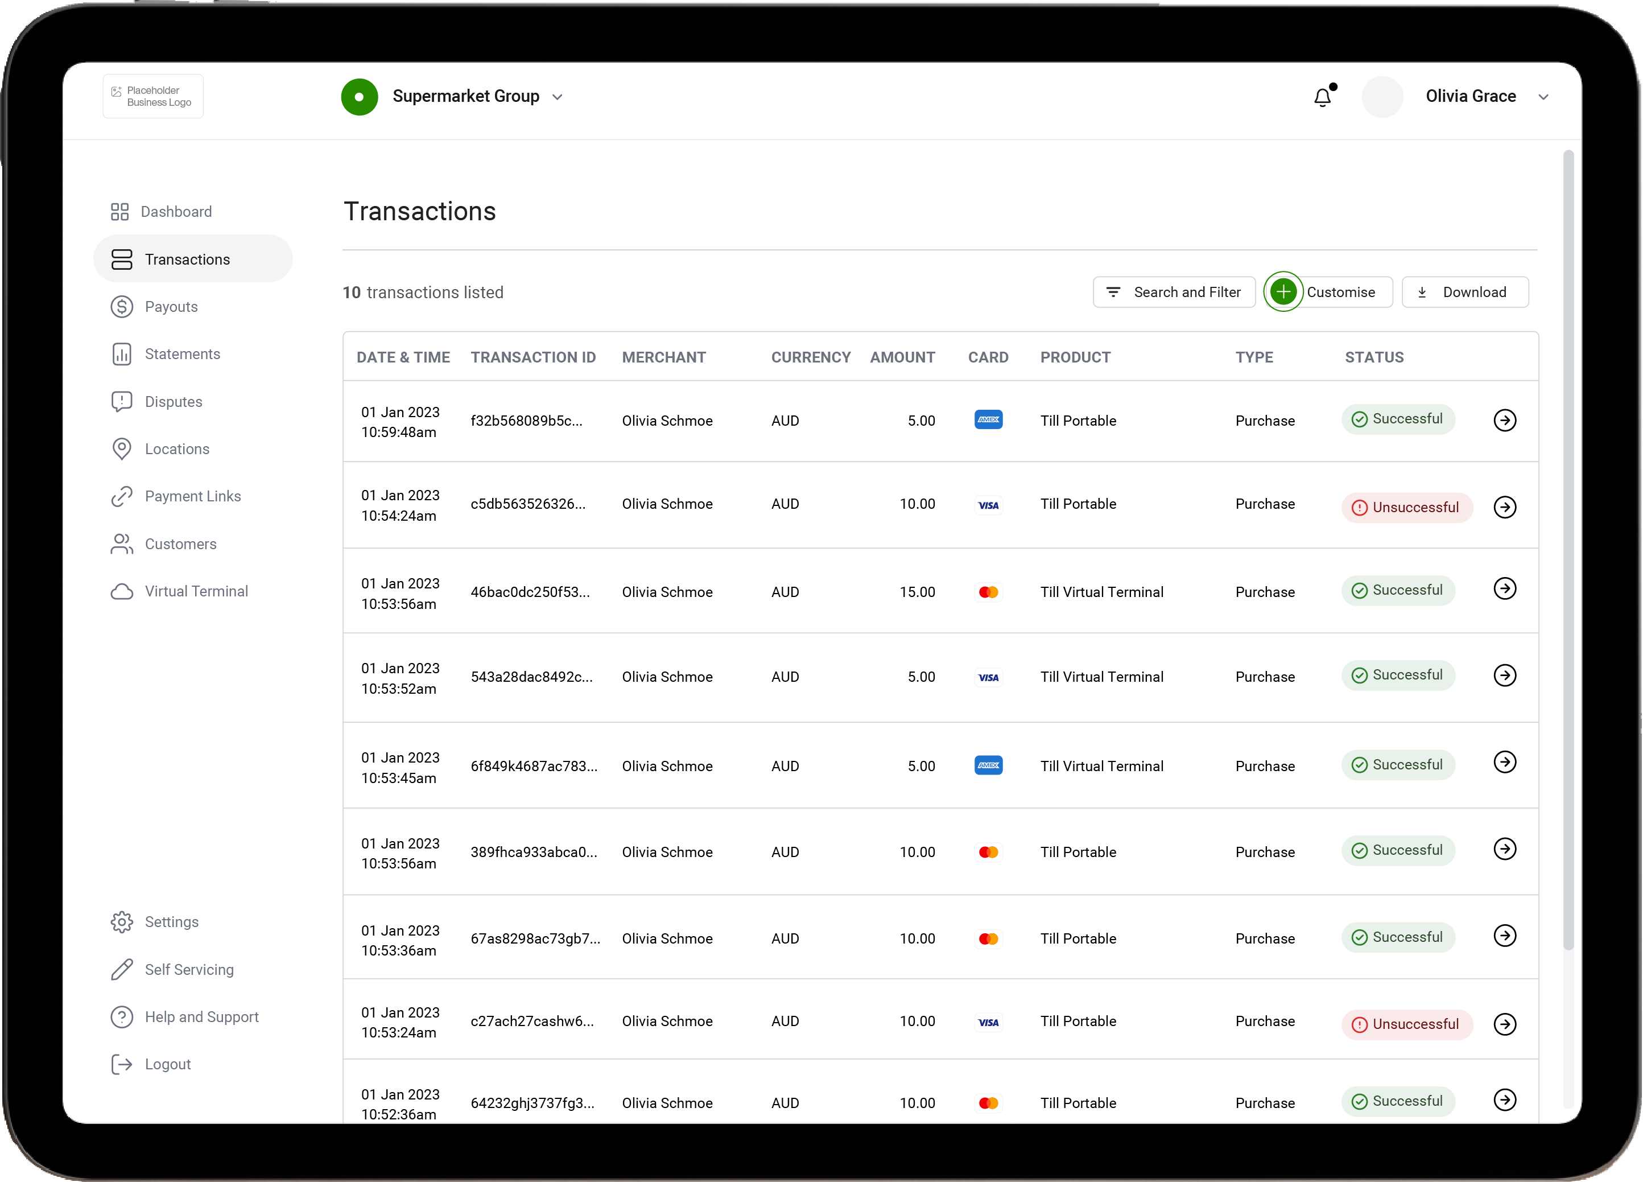Click the date cell 01 Jan 2023 10:53:45am
Image resolution: width=1643 pixels, height=1182 pixels.
[x=400, y=768]
